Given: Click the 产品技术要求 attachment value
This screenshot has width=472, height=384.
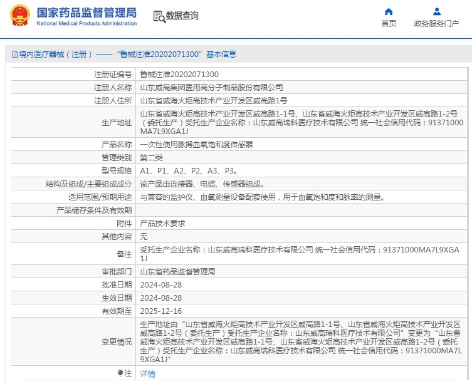Looking at the screenshot, I should pyautogui.click(x=162, y=223).
